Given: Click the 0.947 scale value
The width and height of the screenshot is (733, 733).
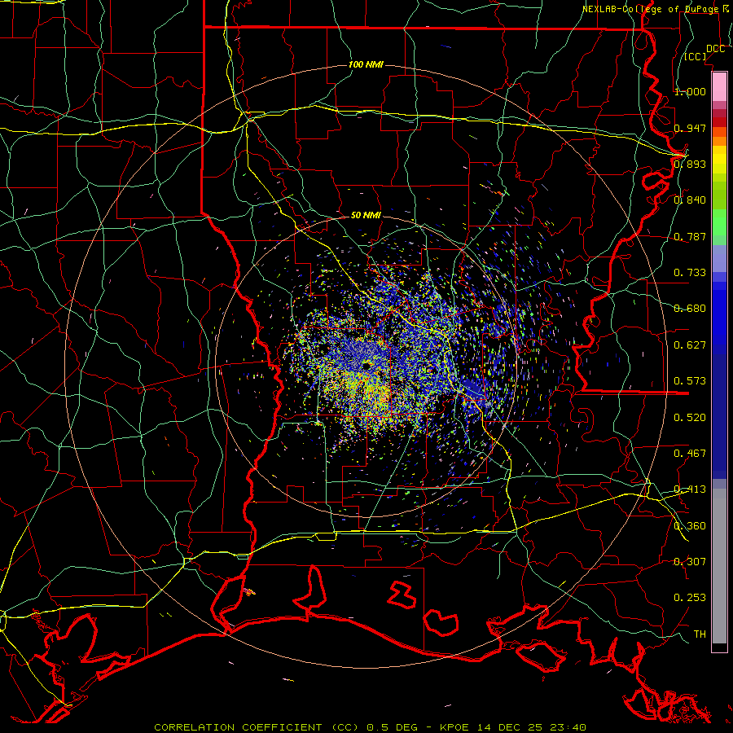Looking at the screenshot, I should pos(690,128).
